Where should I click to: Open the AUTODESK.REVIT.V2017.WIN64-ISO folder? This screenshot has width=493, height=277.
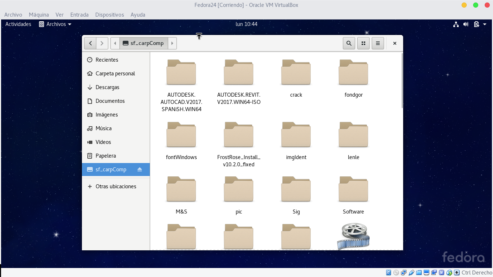(x=239, y=82)
